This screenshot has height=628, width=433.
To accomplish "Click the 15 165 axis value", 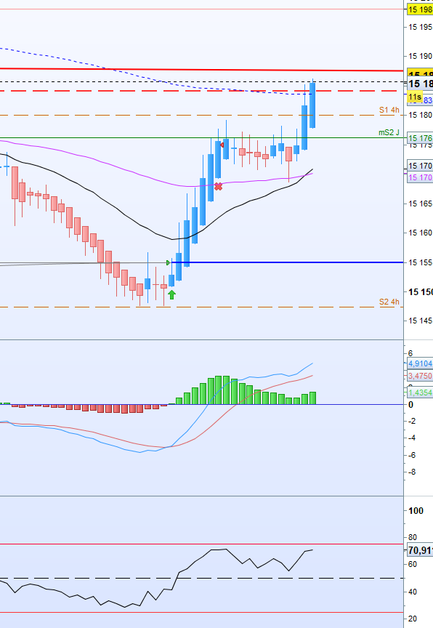I will (x=420, y=204).
